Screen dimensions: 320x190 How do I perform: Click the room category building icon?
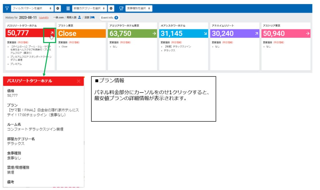pos(68,8)
